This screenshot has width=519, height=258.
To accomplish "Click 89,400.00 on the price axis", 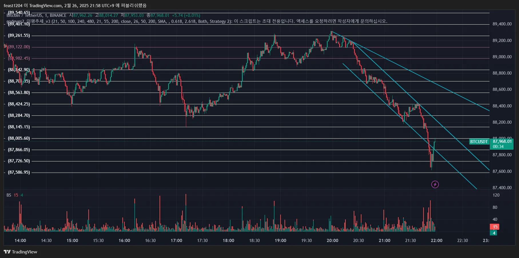I will pyautogui.click(x=502, y=24).
